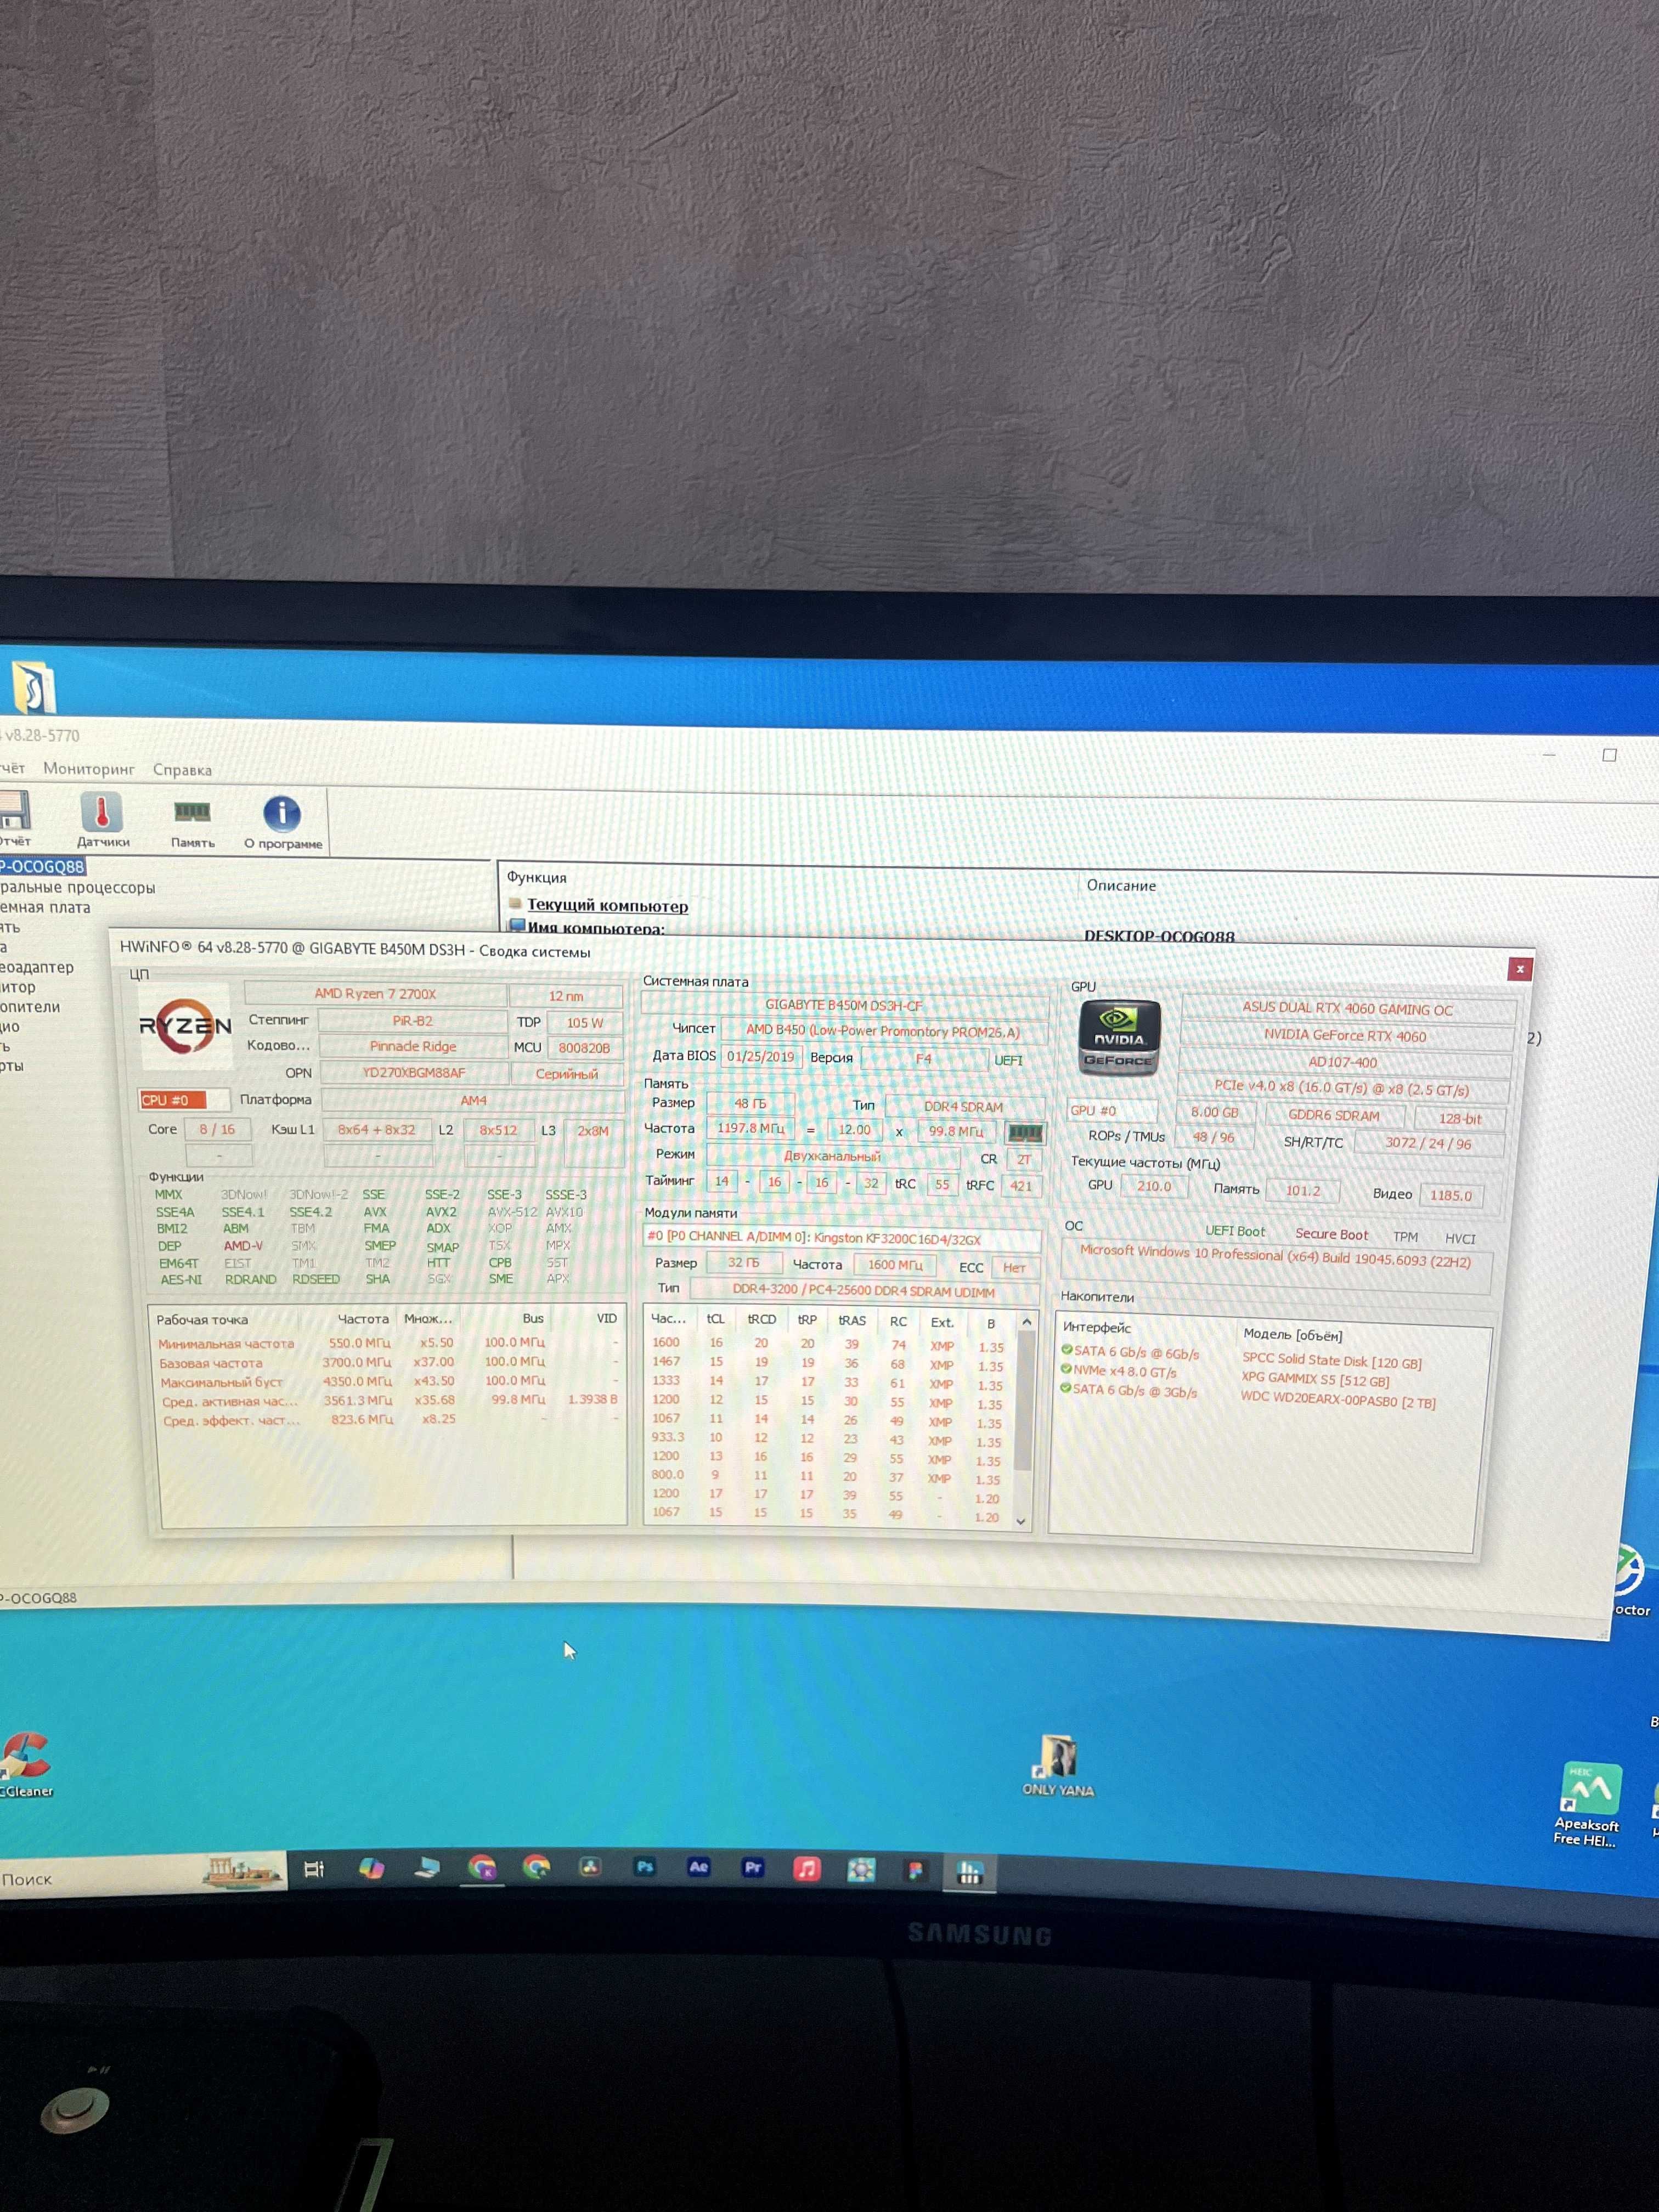Image resolution: width=1659 pixels, height=2212 pixels.
Task: Select the P-OCOGQ88 computer tree node
Action: point(42,866)
